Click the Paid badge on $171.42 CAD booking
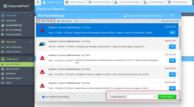Image resolution: width=194 pixels, height=107 pixels. coord(172,61)
